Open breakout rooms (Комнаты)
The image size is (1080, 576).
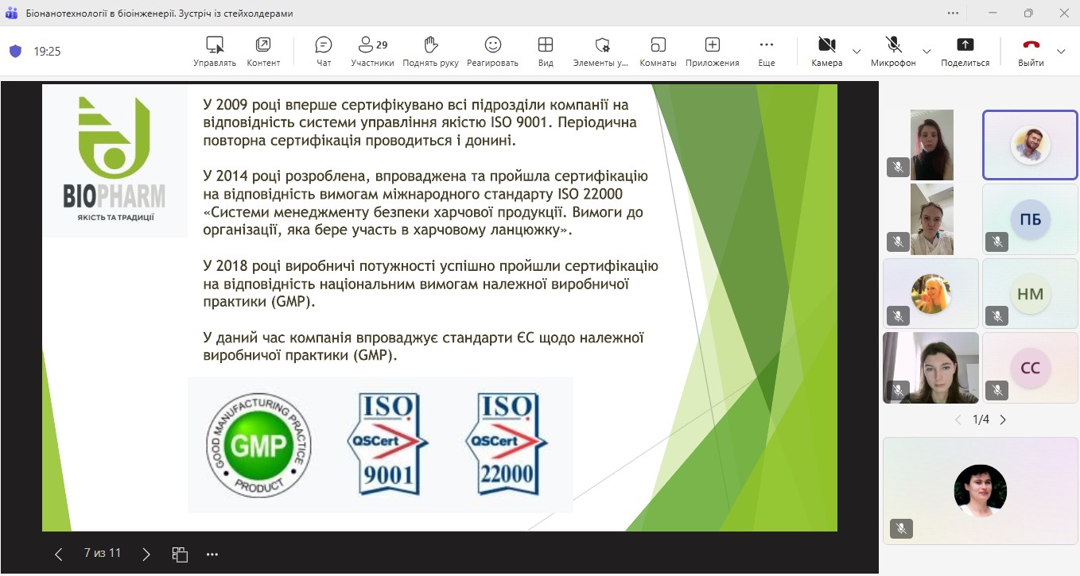click(x=658, y=51)
